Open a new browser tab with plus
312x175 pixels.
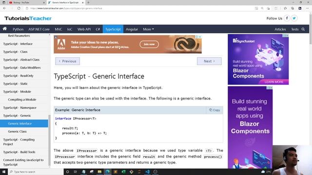click(x=88, y=2)
